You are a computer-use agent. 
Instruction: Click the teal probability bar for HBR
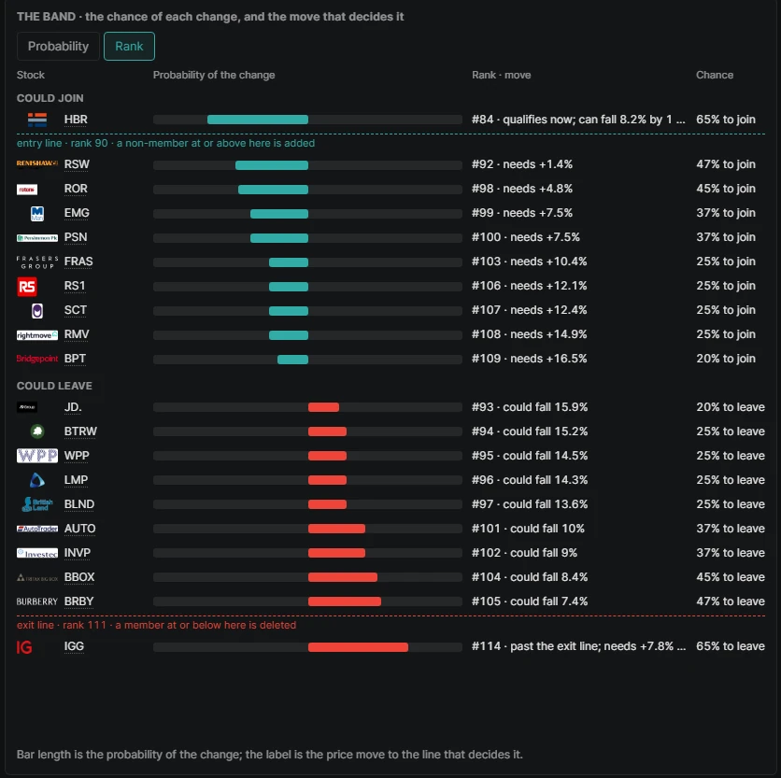pyautogui.click(x=258, y=120)
